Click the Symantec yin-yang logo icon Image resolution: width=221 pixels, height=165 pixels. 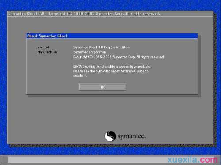pos(110,136)
